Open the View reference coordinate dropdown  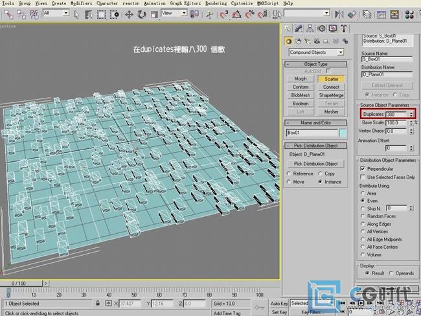(x=174, y=13)
